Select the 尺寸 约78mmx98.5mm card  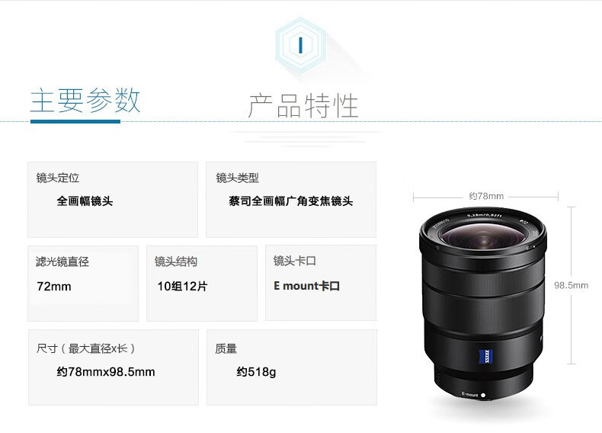click(114, 367)
